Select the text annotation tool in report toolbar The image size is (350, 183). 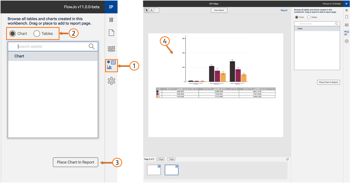point(151,10)
